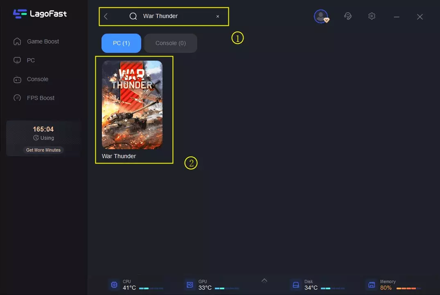Image resolution: width=440 pixels, height=295 pixels.
Task: Select the War Thunder cover thumbnail
Action: 132,105
